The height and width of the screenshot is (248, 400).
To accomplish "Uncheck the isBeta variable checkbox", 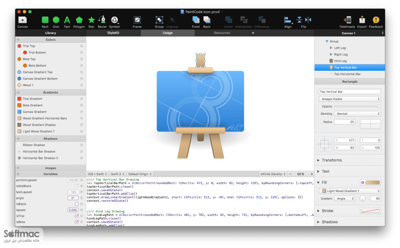I will pyautogui.click(x=77, y=222).
